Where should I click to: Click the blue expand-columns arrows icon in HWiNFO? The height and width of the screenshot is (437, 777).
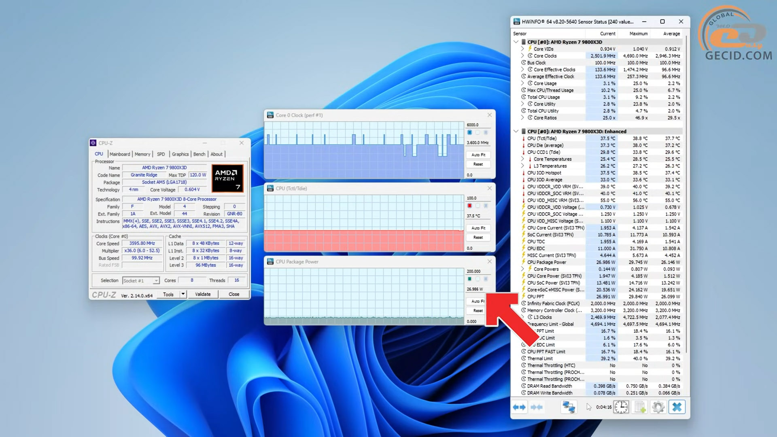(x=519, y=407)
